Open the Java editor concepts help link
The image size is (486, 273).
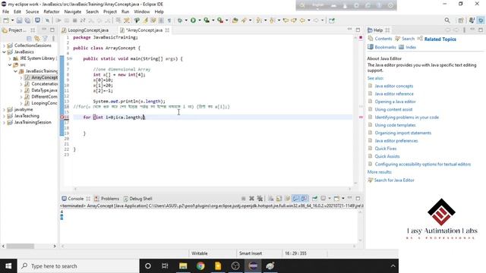(393, 86)
